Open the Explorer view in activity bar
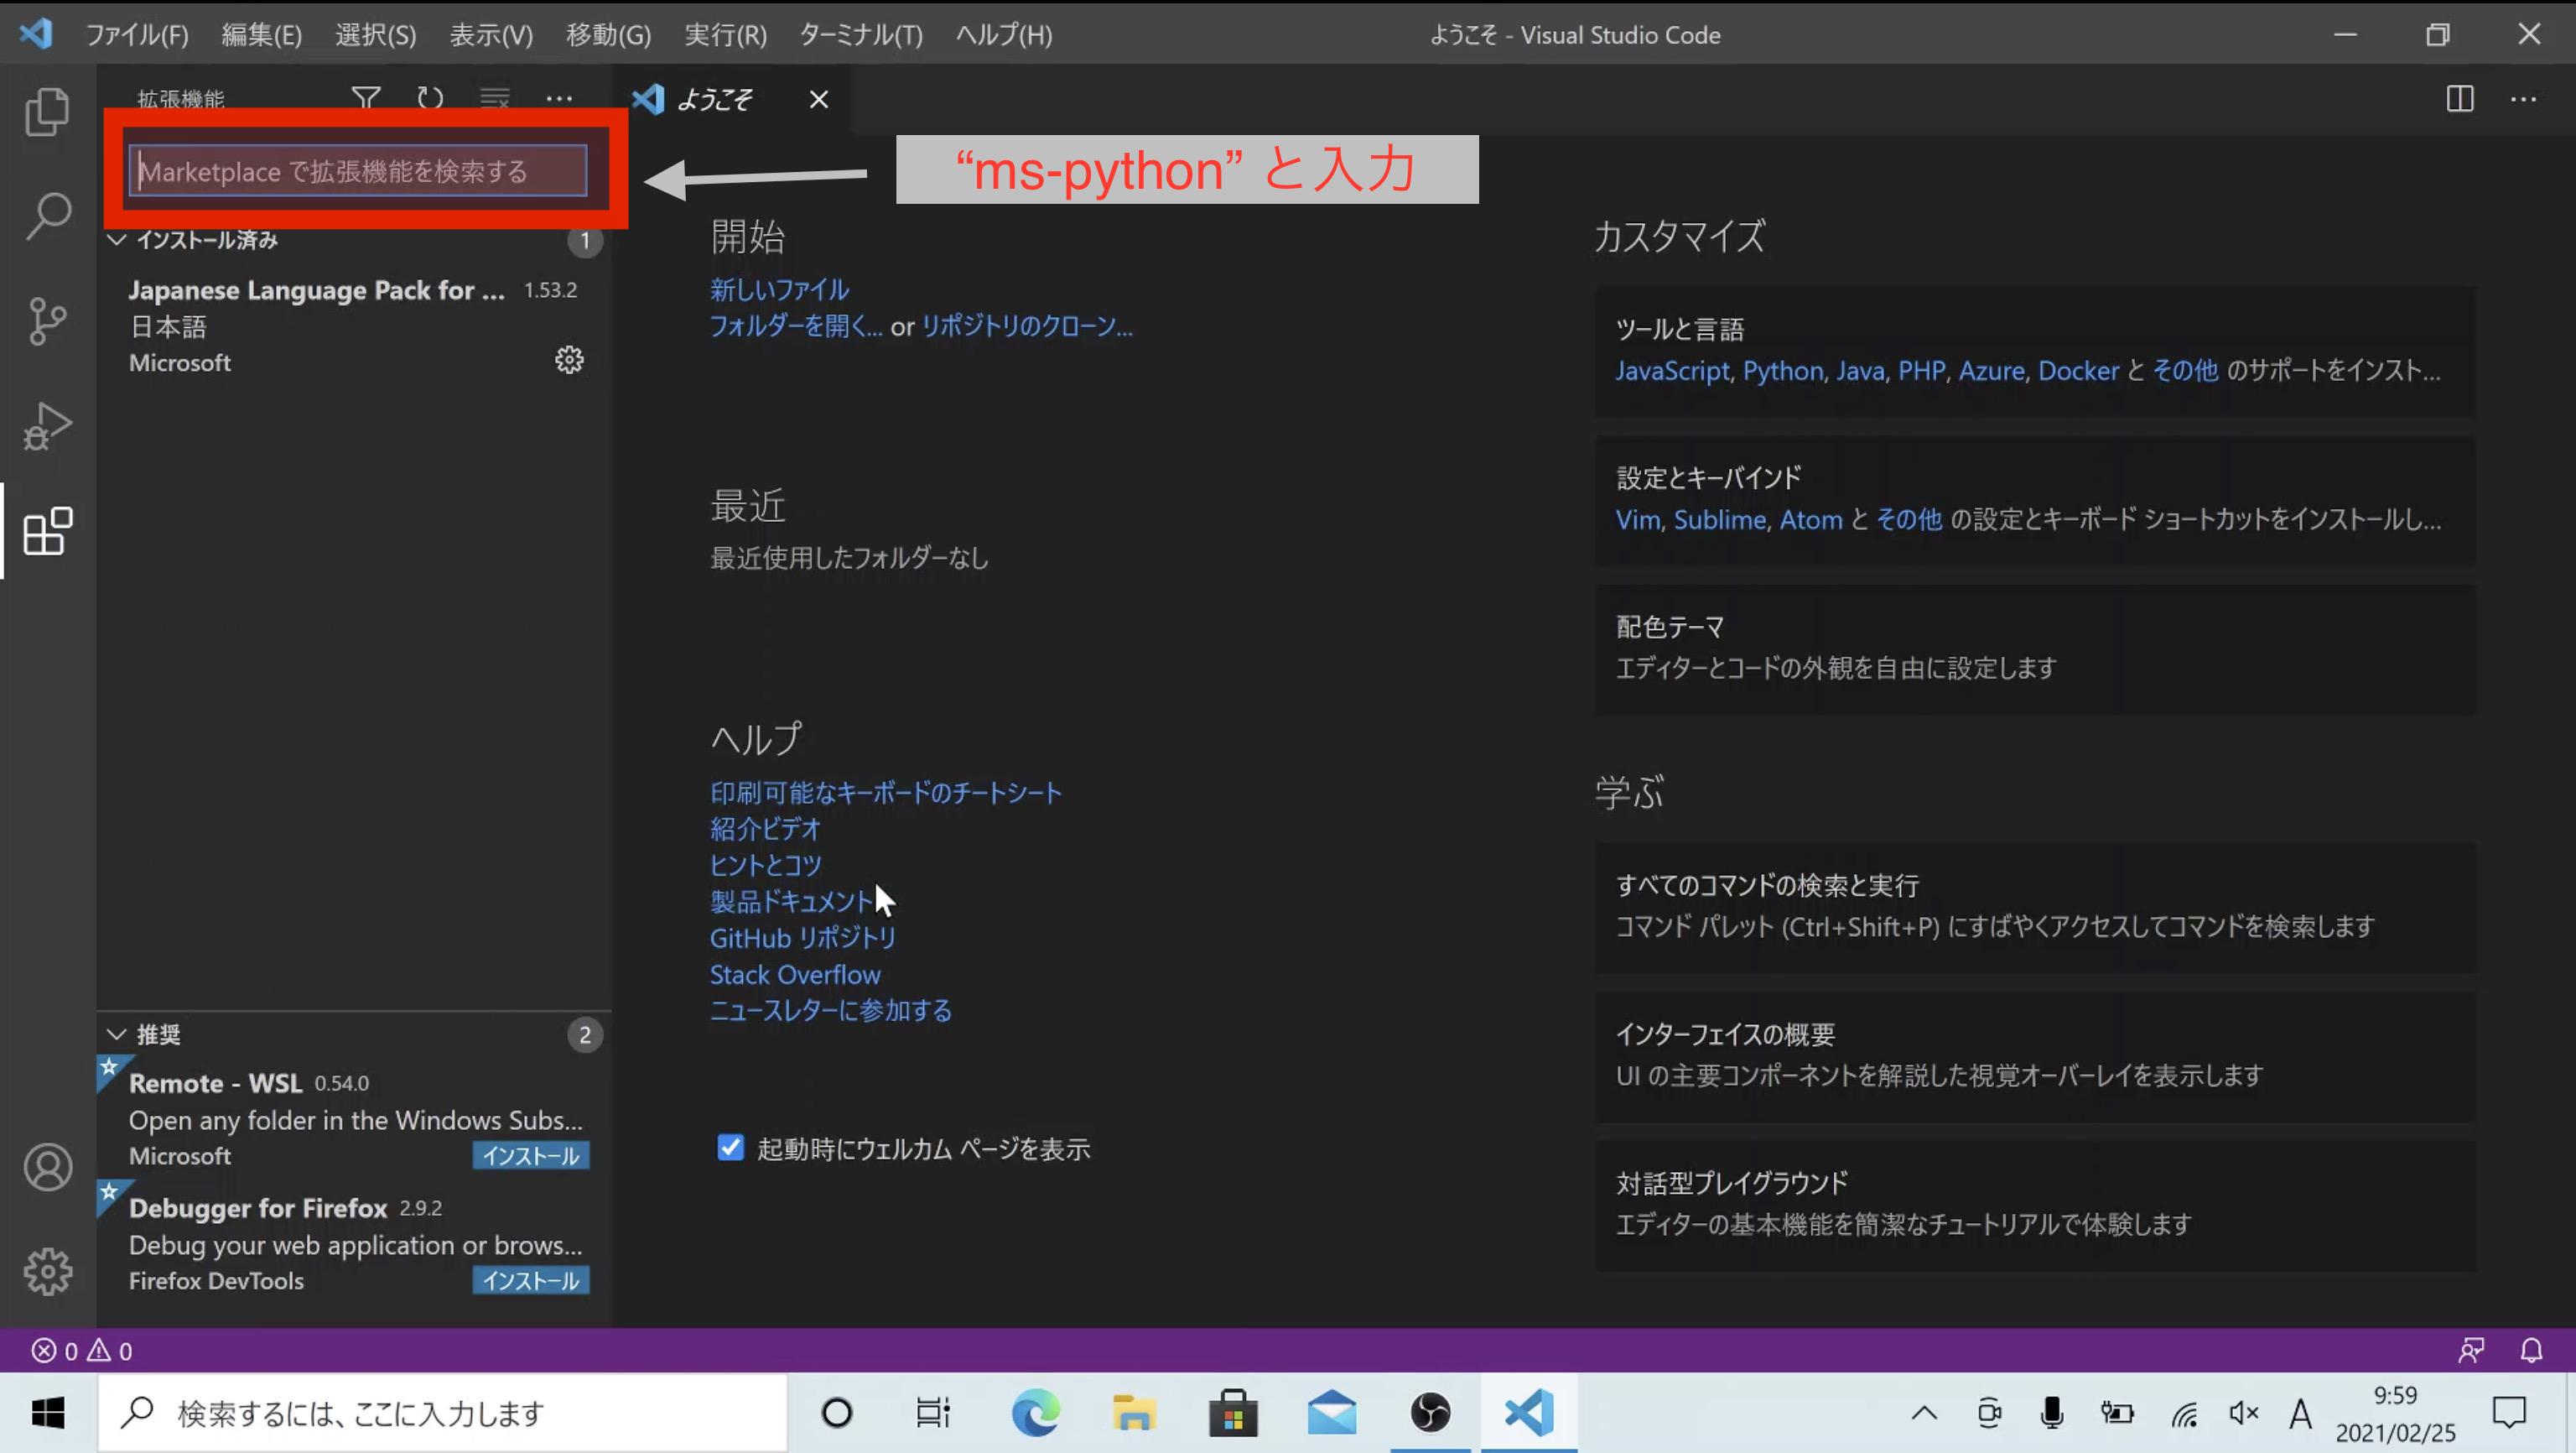Image resolution: width=2576 pixels, height=1453 pixels. coord(47,111)
